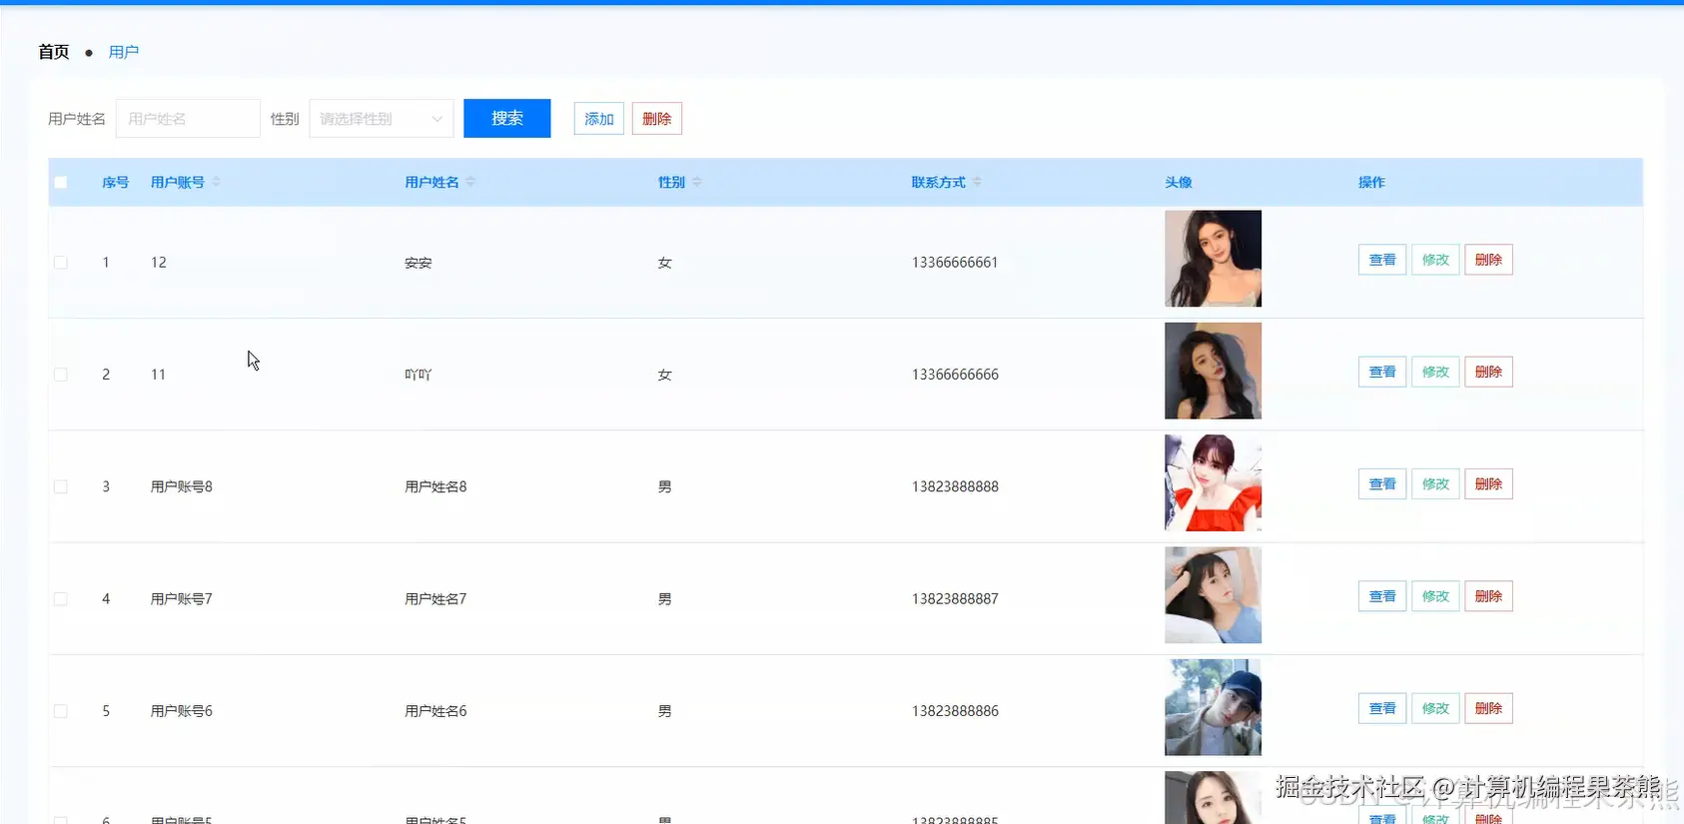Open avatar thumbnail in 用户账号6 row

1213,707
